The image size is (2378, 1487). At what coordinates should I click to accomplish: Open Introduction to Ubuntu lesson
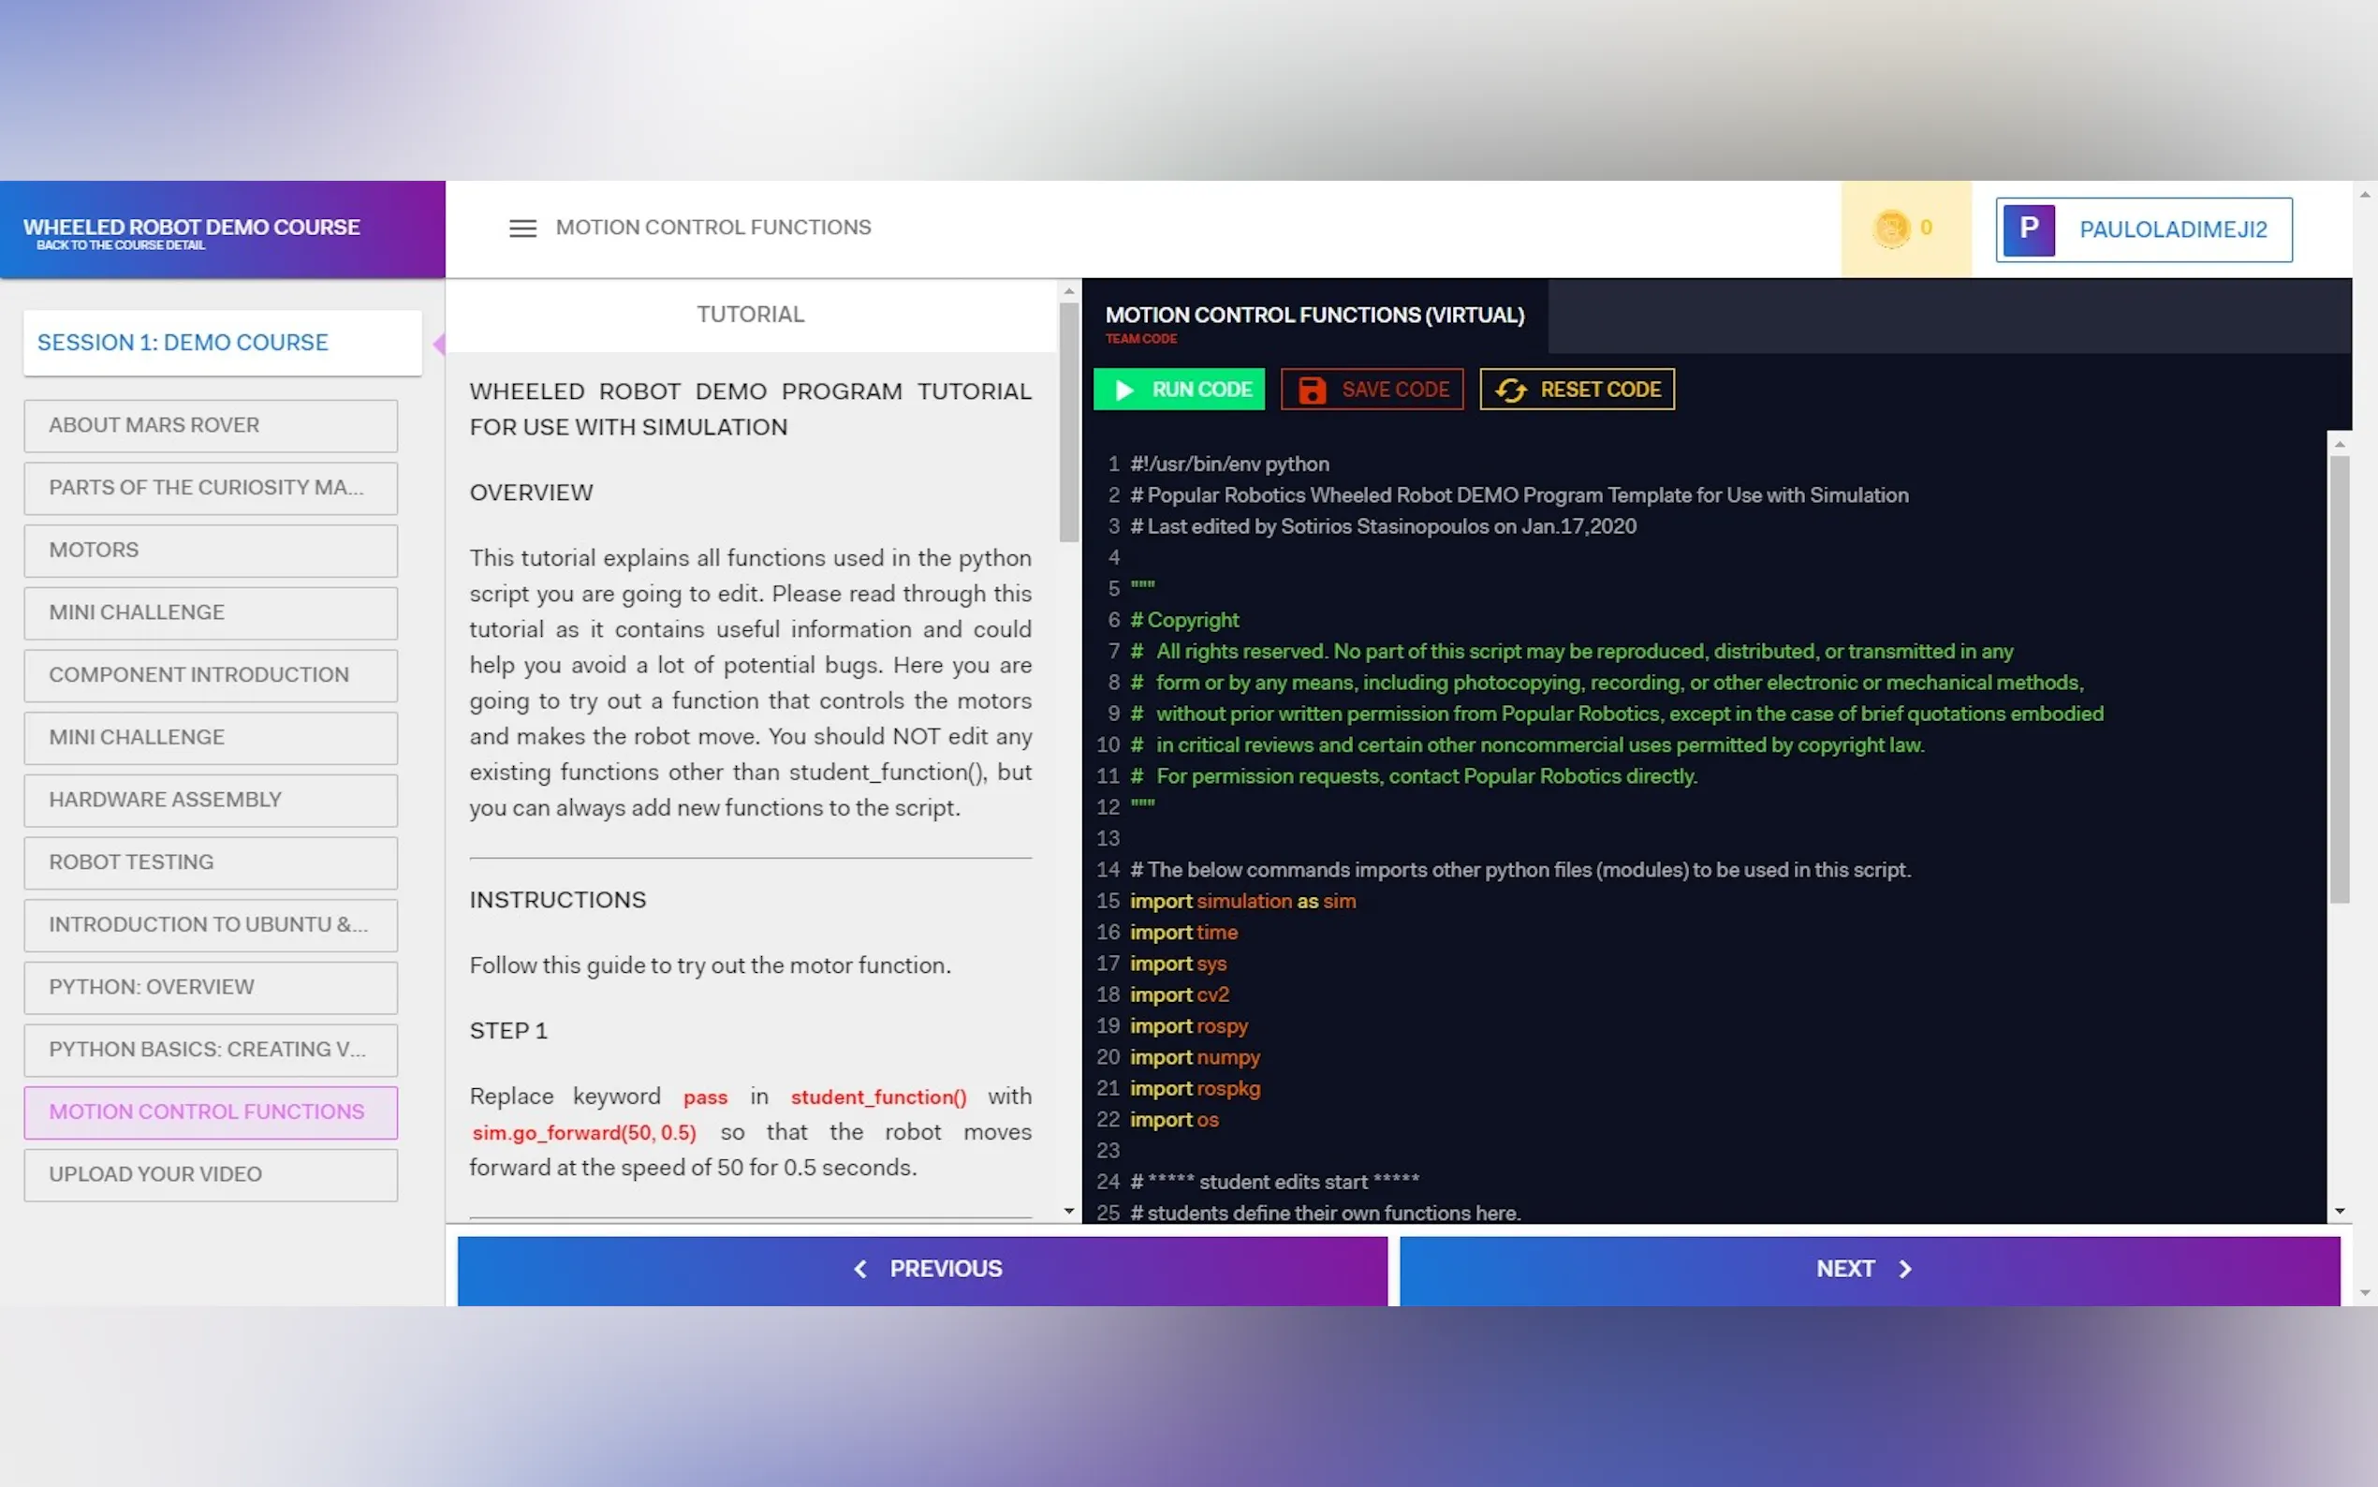point(211,924)
